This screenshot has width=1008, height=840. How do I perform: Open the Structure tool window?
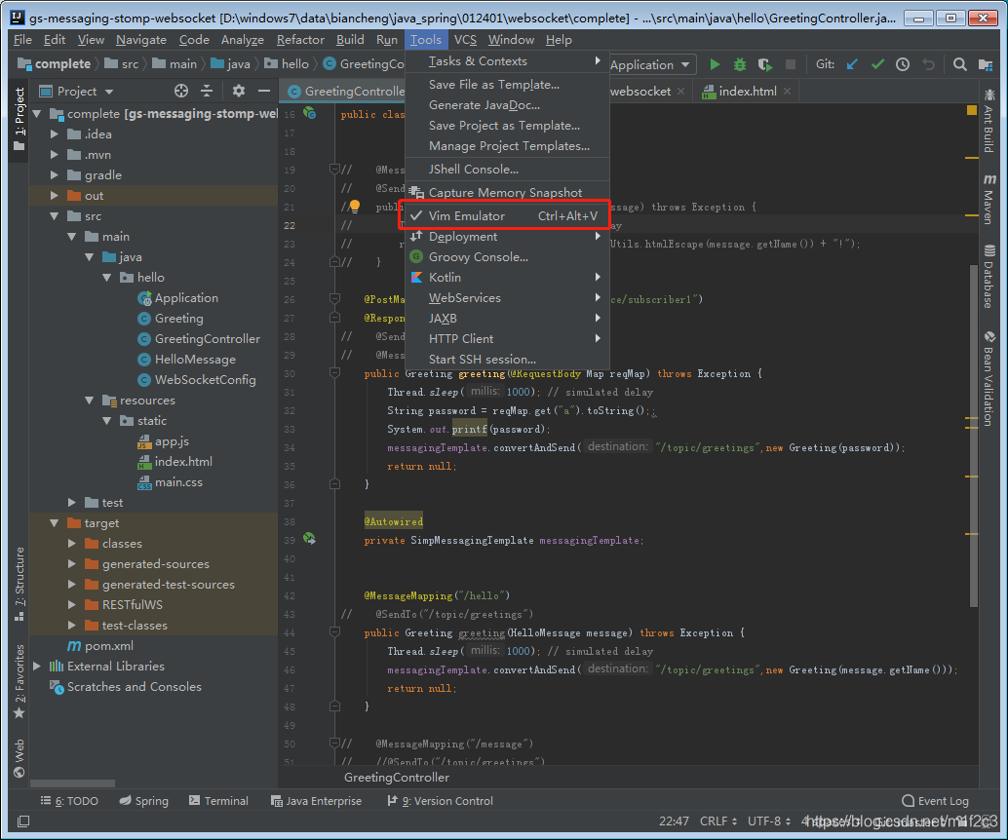coord(19,583)
